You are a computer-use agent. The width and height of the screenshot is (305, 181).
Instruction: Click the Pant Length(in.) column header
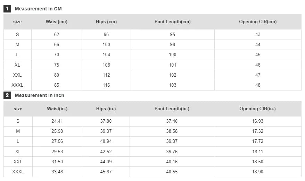172,109
